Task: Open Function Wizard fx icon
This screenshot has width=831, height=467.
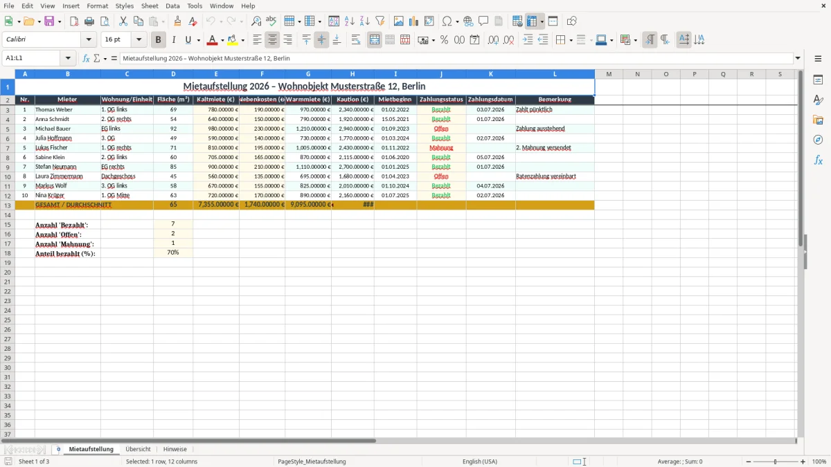Action: (86, 58)
